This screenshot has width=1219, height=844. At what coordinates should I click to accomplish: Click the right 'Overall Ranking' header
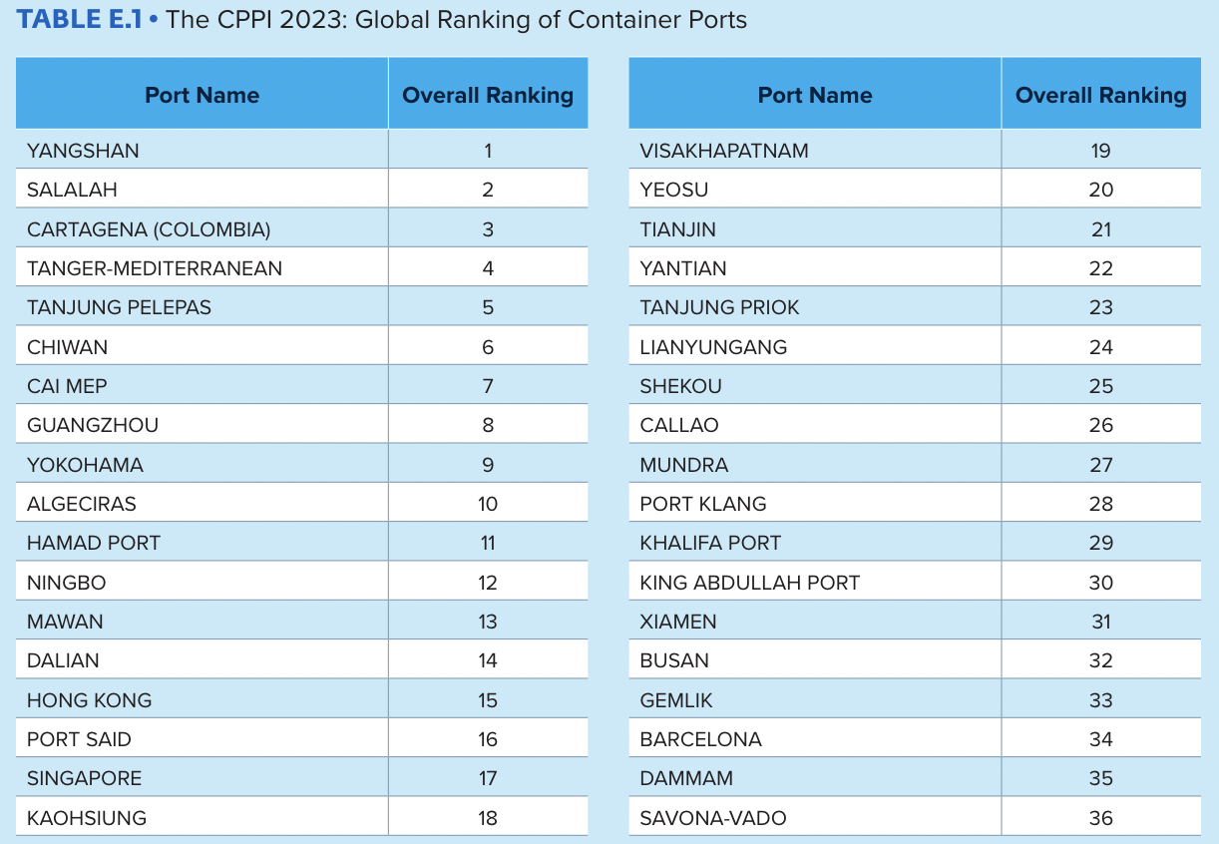(x=1101, y=95)
